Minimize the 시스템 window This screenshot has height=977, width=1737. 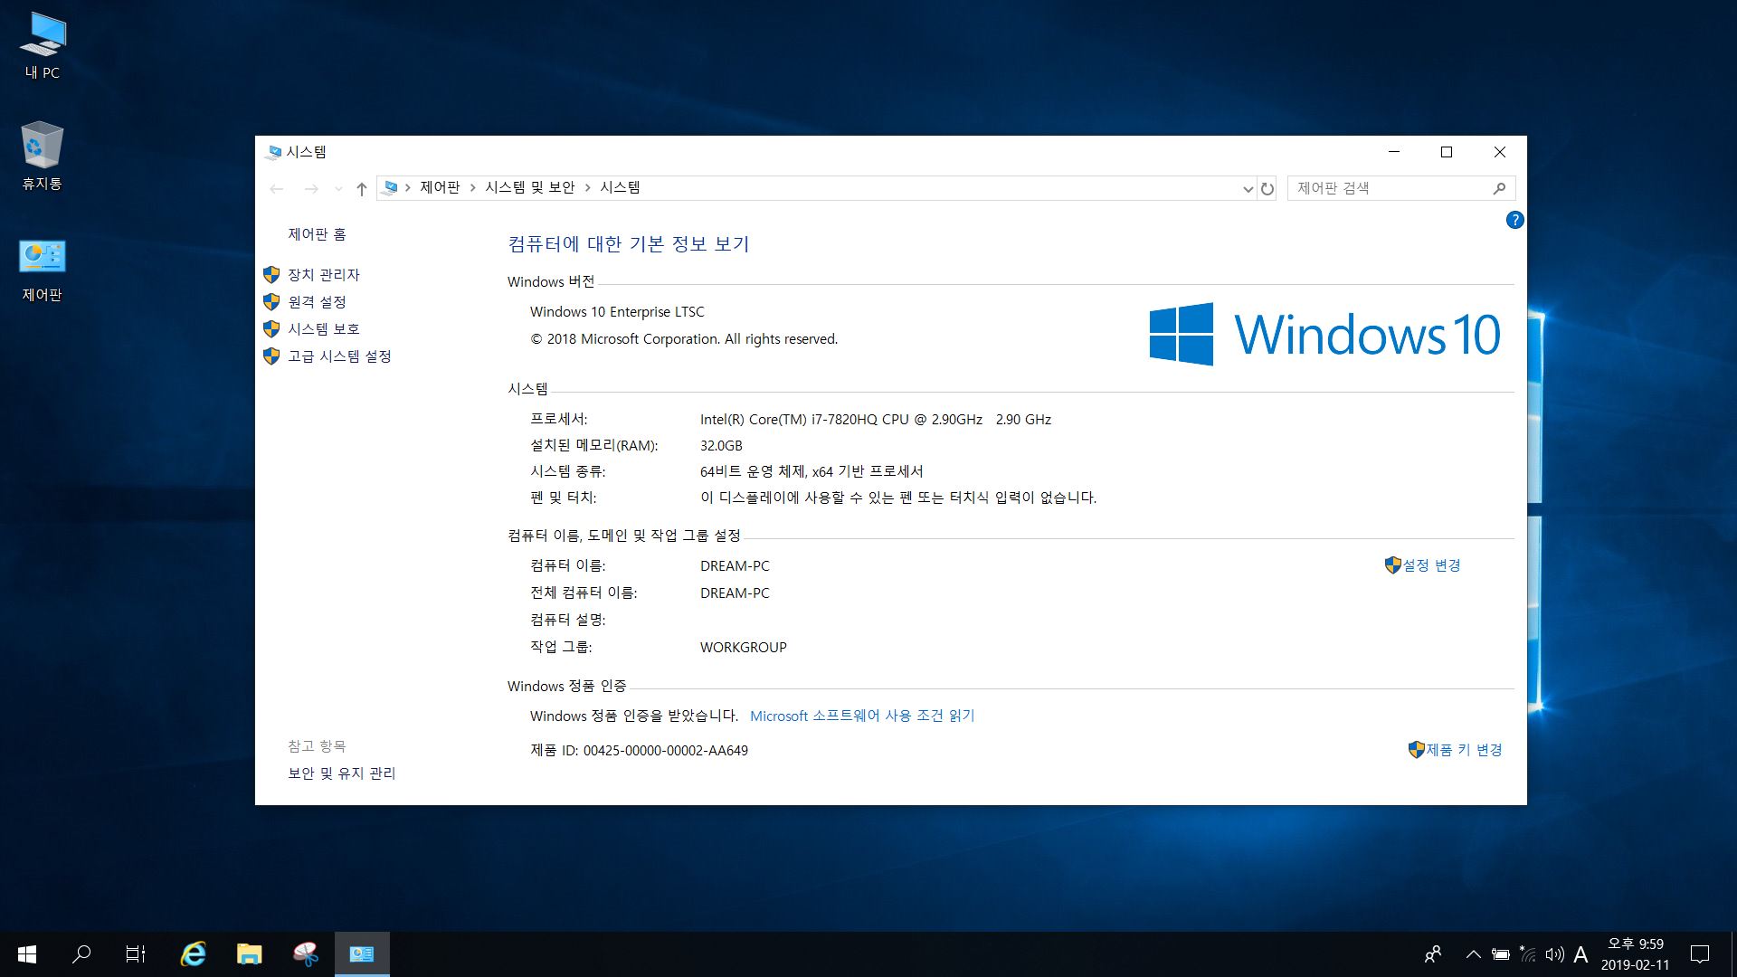1394,152
